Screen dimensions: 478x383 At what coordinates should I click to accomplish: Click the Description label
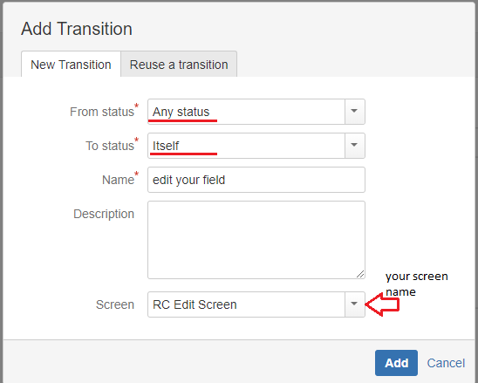pos(104,214)
